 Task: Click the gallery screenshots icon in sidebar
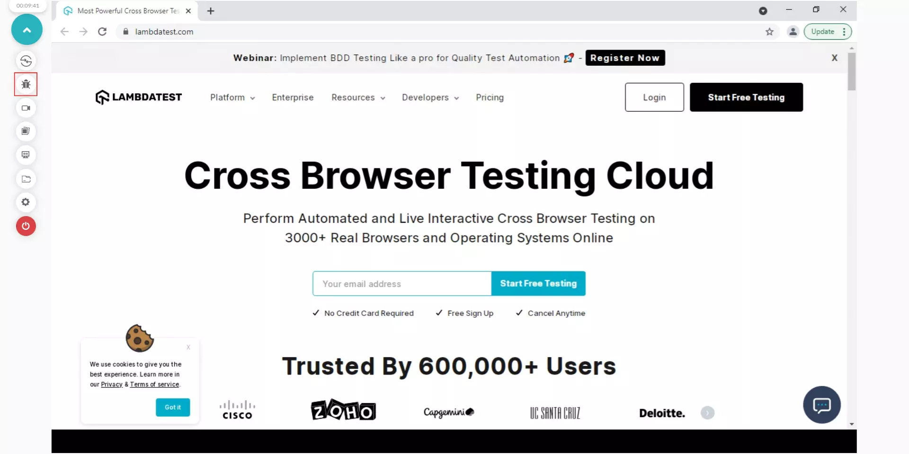click(26, 131)
